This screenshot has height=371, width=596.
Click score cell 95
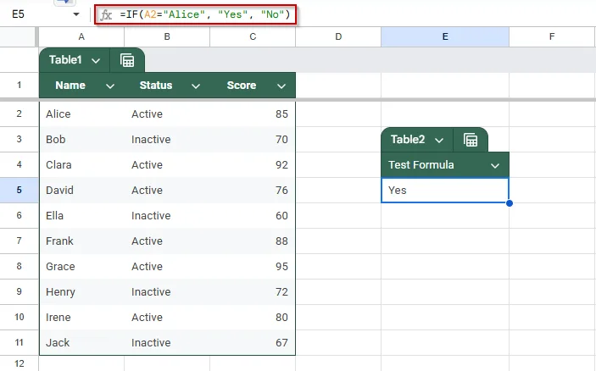pyautogui.click(x=253, y=267)
